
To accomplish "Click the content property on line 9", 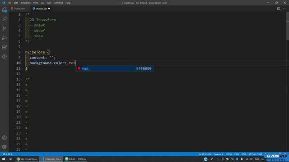I will tap(37, 58).
